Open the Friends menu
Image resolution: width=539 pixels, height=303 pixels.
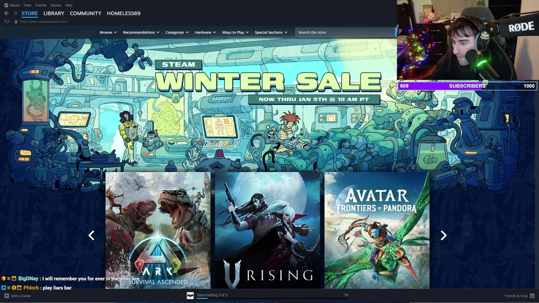41,5
